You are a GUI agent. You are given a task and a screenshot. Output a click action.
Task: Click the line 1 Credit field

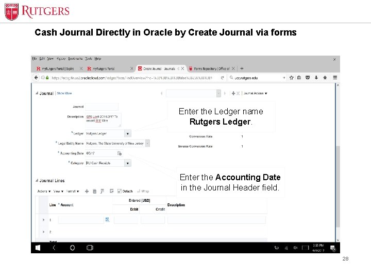click(153, 220)
